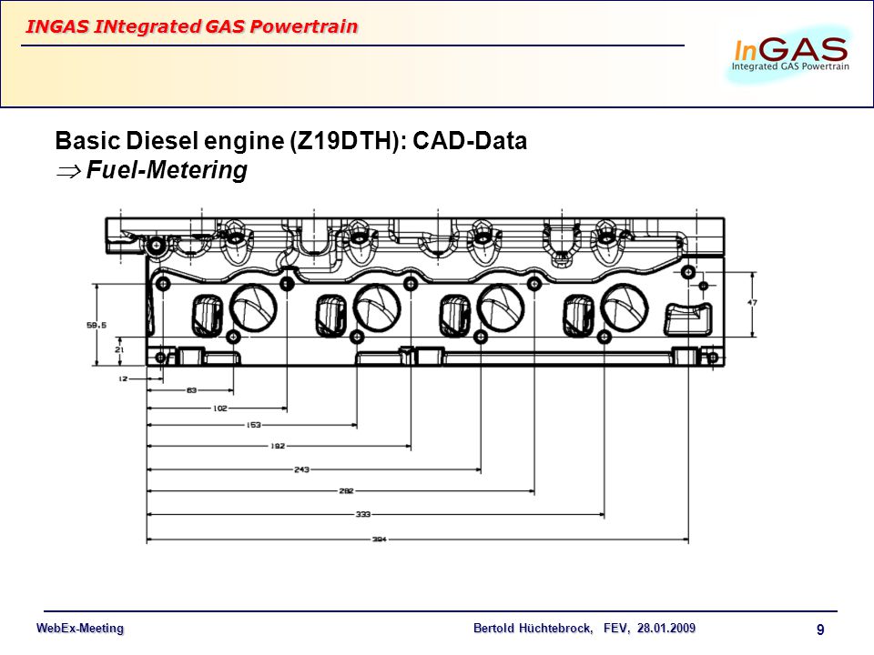Click the dimension value 102

coord(220,408)
